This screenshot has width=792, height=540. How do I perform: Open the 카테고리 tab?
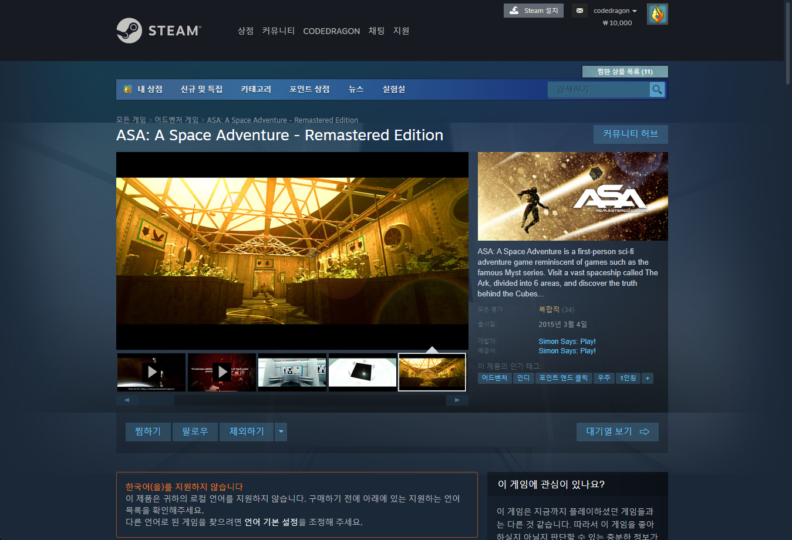pyautogui.click(x=256, y=89)
